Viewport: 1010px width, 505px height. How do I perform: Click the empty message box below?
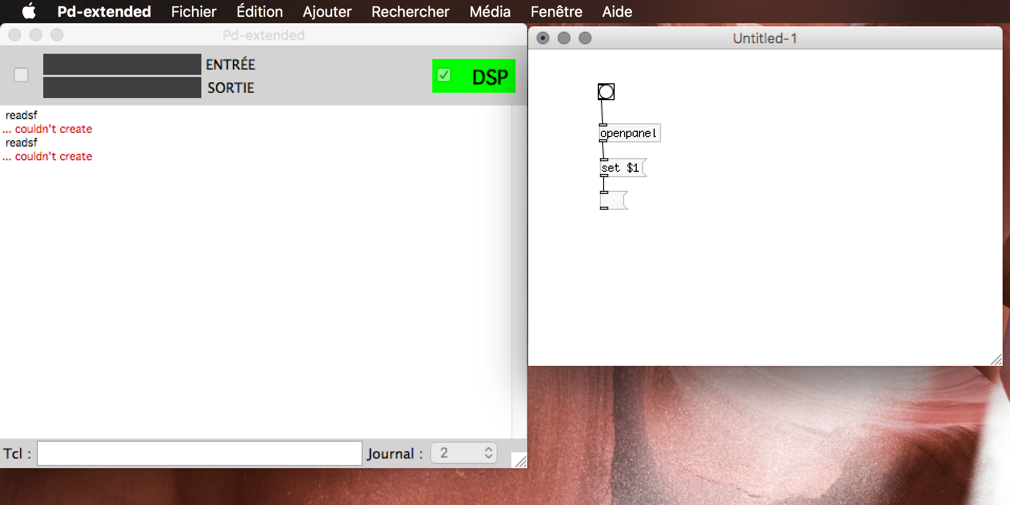613,200
